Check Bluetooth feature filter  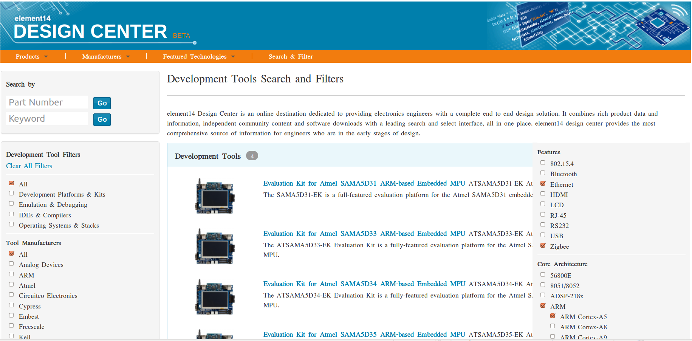pyautogui.click(x=543, y=173)
